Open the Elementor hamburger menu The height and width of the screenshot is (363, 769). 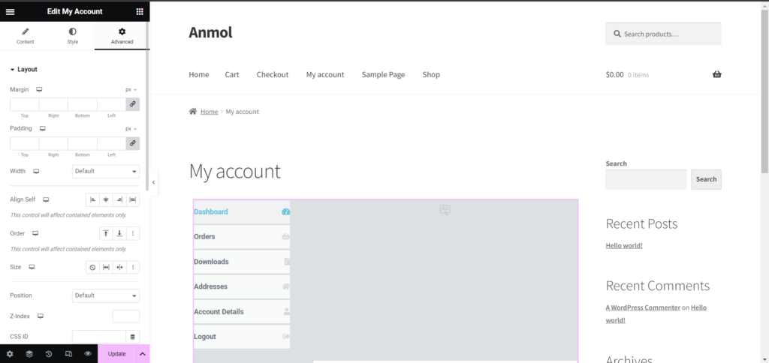click(10, 11)
